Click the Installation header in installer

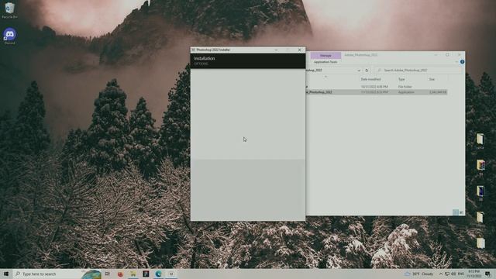point(205,59)
